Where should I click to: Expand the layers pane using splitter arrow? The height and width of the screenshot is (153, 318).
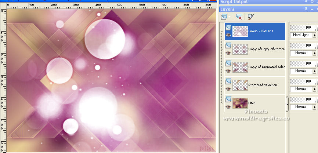(x=287, y=104)
